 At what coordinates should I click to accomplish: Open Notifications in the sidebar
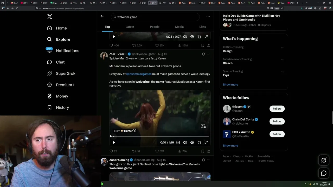[63, 51]
